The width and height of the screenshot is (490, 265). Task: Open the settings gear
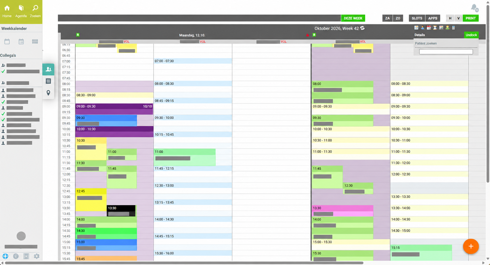tap(37, 256)
